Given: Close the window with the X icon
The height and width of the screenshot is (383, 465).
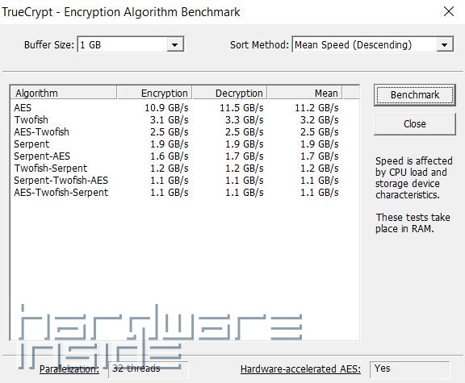Looking at the screenshot, I should 449,12.
